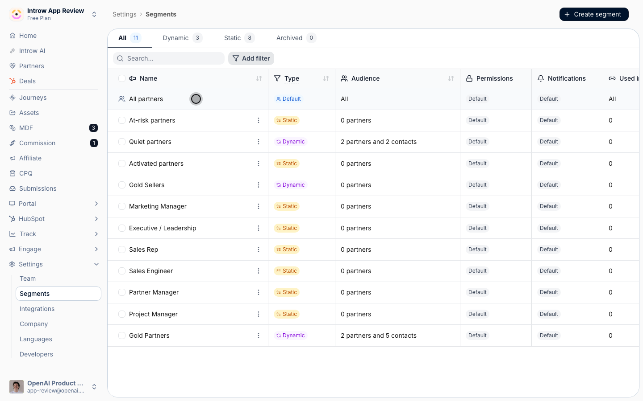Check the Activated partners row checkbox

pyautogui.click(x=122, y=164)
